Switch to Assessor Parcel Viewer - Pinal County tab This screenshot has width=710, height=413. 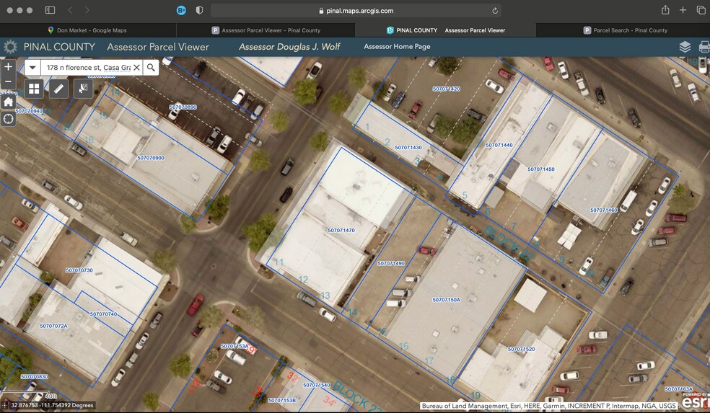tap(266, 30)
